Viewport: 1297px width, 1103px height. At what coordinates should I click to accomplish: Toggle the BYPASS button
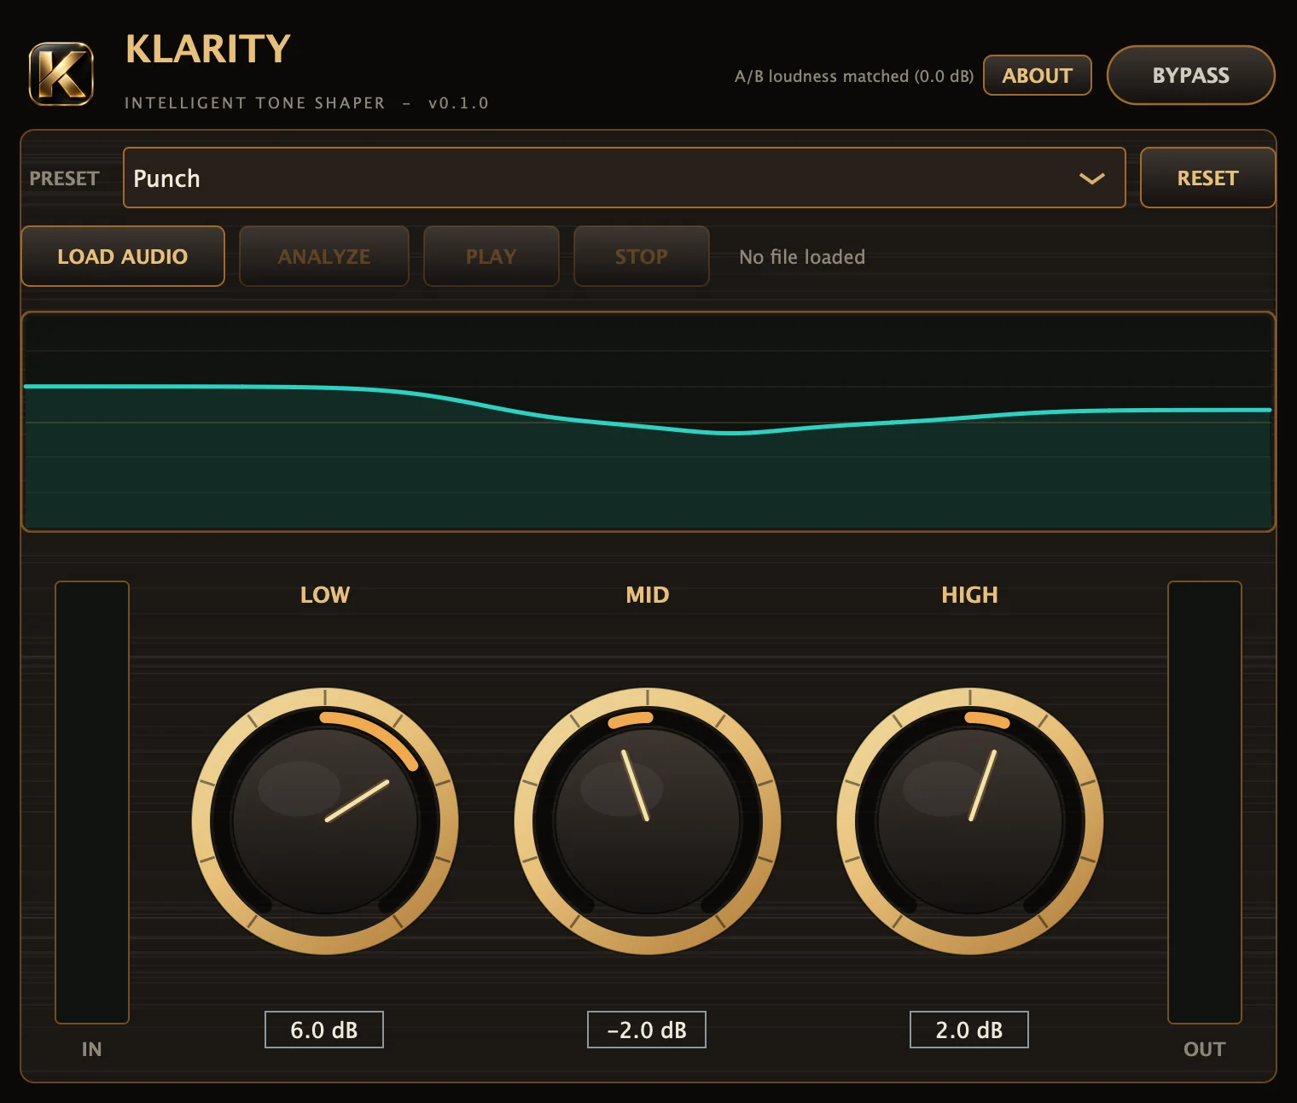(1190, 75)
